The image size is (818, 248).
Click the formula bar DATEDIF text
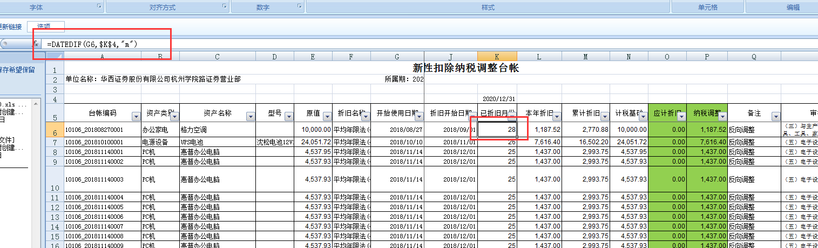[x=92, y=44]
